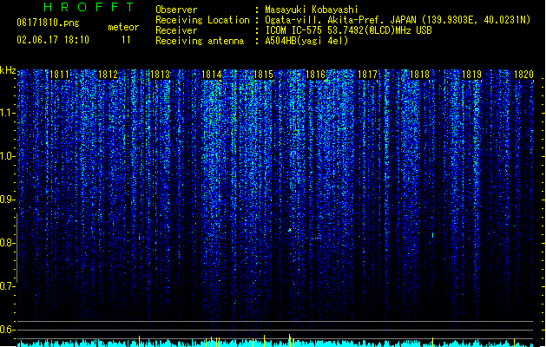Click the date stamp 02.06.17 18:10
546x347 pixels.
(x=53, y=40)
